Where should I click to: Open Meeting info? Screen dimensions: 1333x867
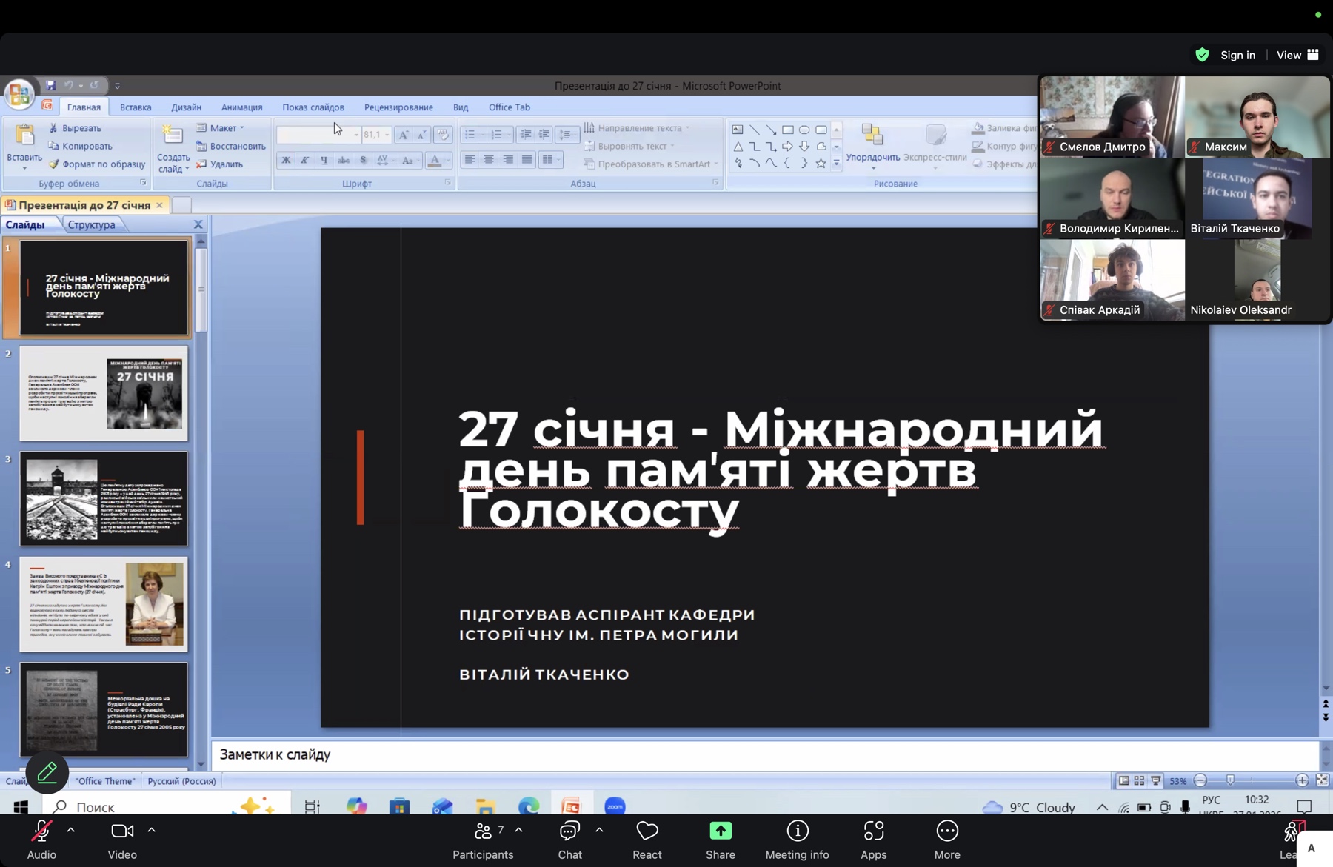point(797,832)
